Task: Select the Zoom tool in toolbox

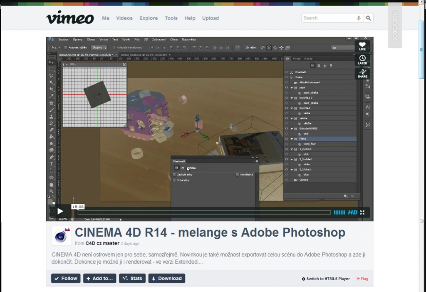Action: (51, 191)
